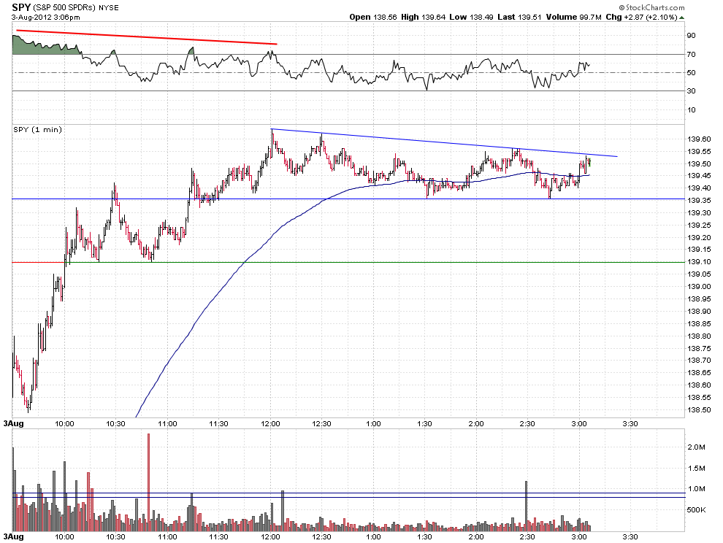Click the green horizontal support line at 139.10

(375, 262)
